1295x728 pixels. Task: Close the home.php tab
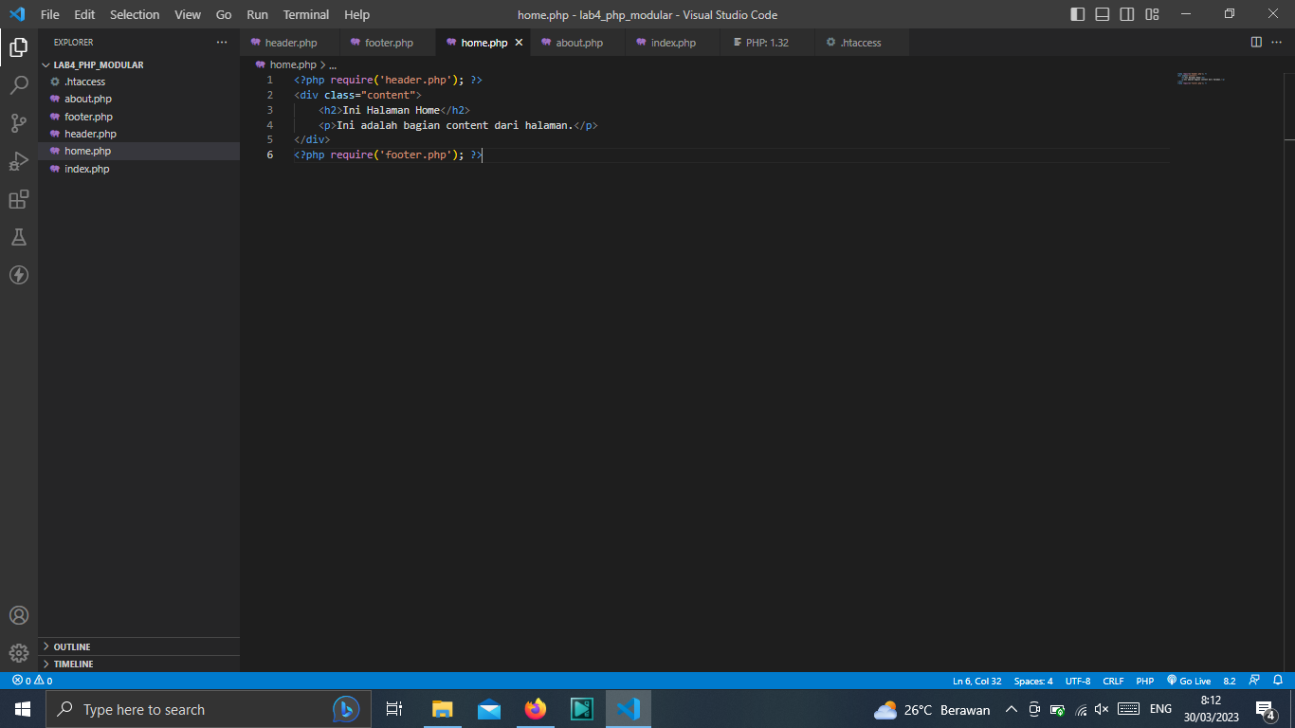[519, 43]
